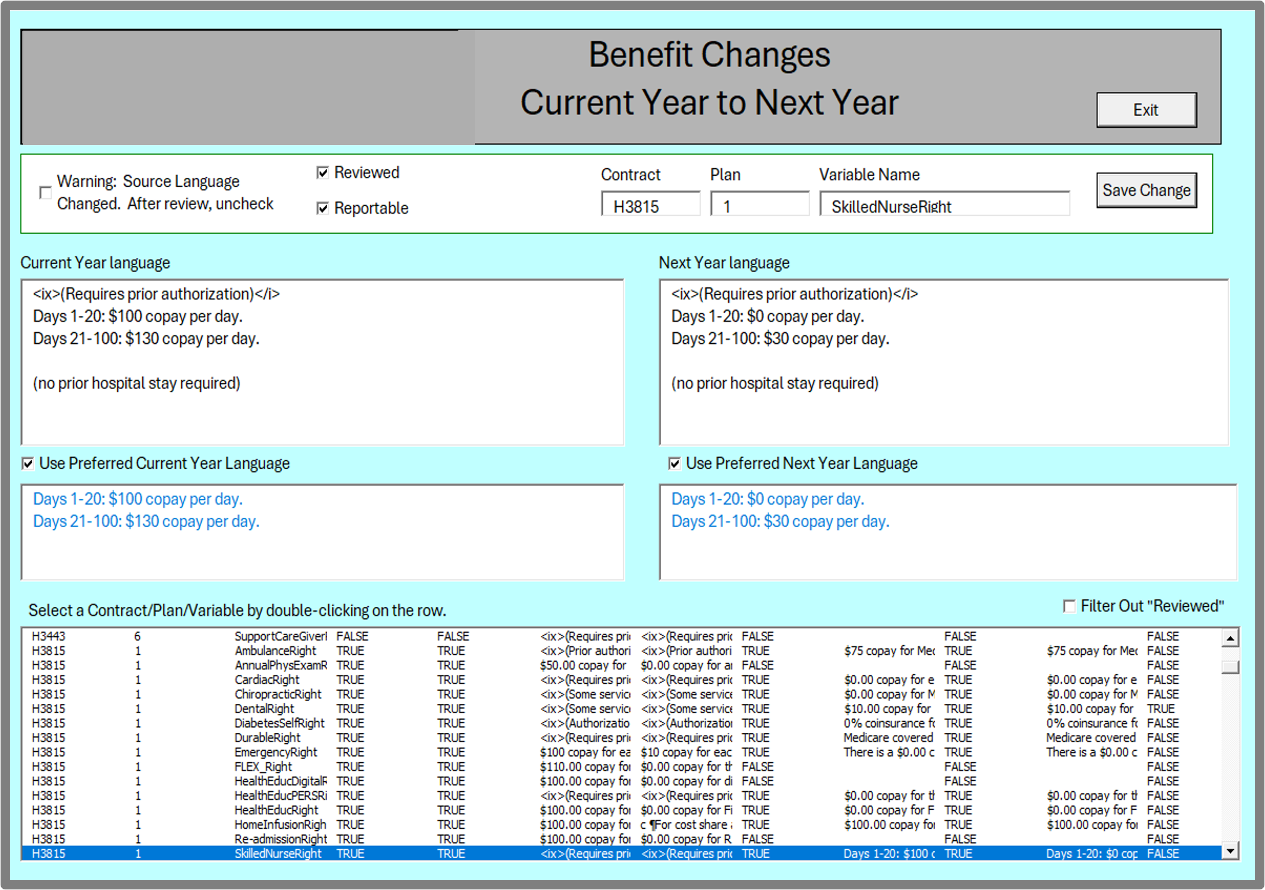Viewport: 1265px width, 890px height.
Task: Toggle the Source Language Changed warning checkbox
Action: (44, 192)
